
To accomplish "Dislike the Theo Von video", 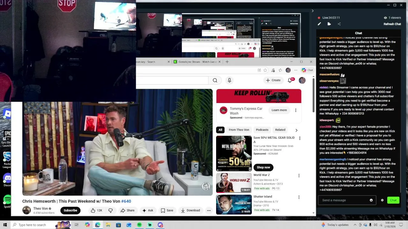I will pyautogui.click(x=111, y=210).
